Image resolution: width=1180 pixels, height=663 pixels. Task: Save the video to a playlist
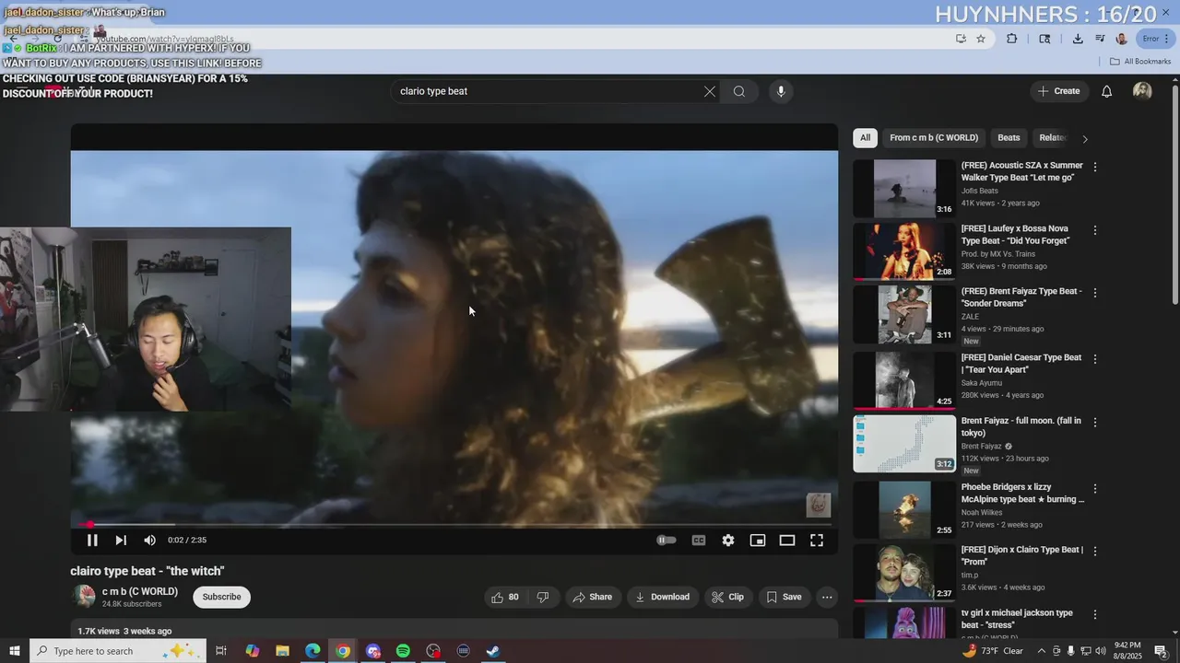784,597
